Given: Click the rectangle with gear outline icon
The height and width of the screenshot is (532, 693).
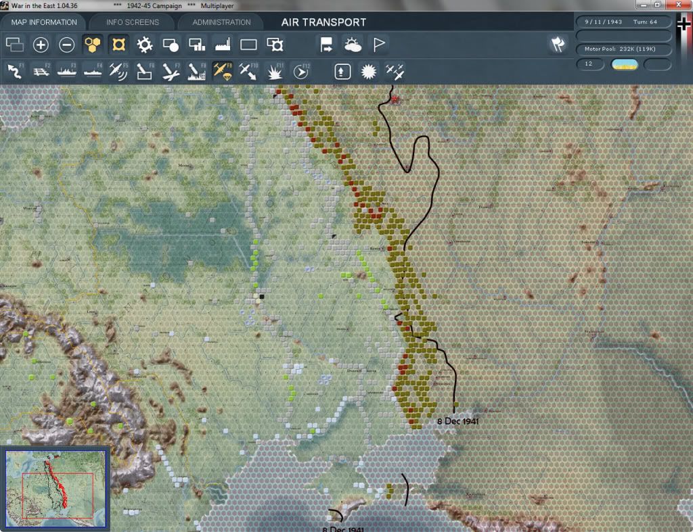Looking at the screenshot, I should [x=275, y=45].
